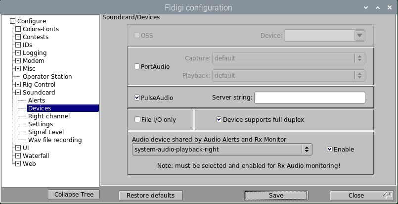Expand the UI tree node

18,148
